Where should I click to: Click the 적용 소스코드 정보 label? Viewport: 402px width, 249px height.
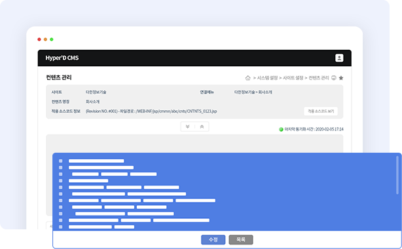tap(66, 111)
